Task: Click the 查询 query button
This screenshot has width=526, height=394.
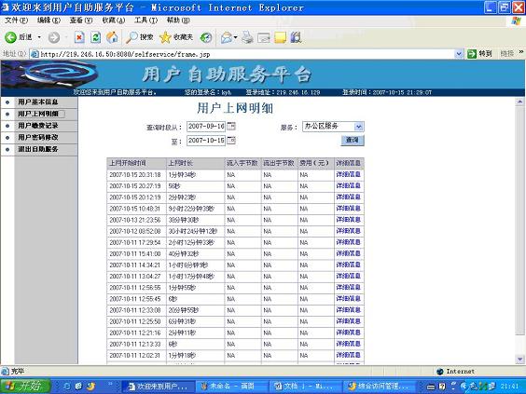Action: point(353,140)
